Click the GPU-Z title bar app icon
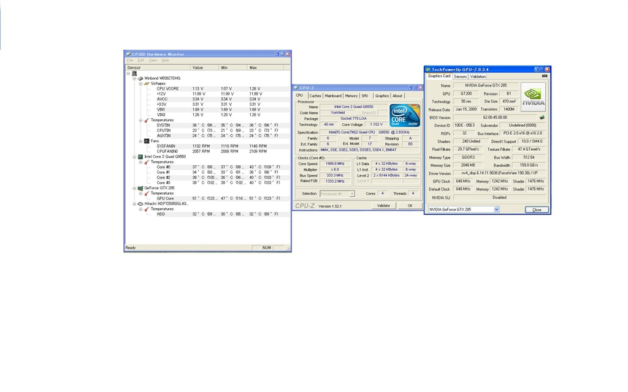Image resolution: width=628 pixels, height=392 pixels. pos(427,70)
